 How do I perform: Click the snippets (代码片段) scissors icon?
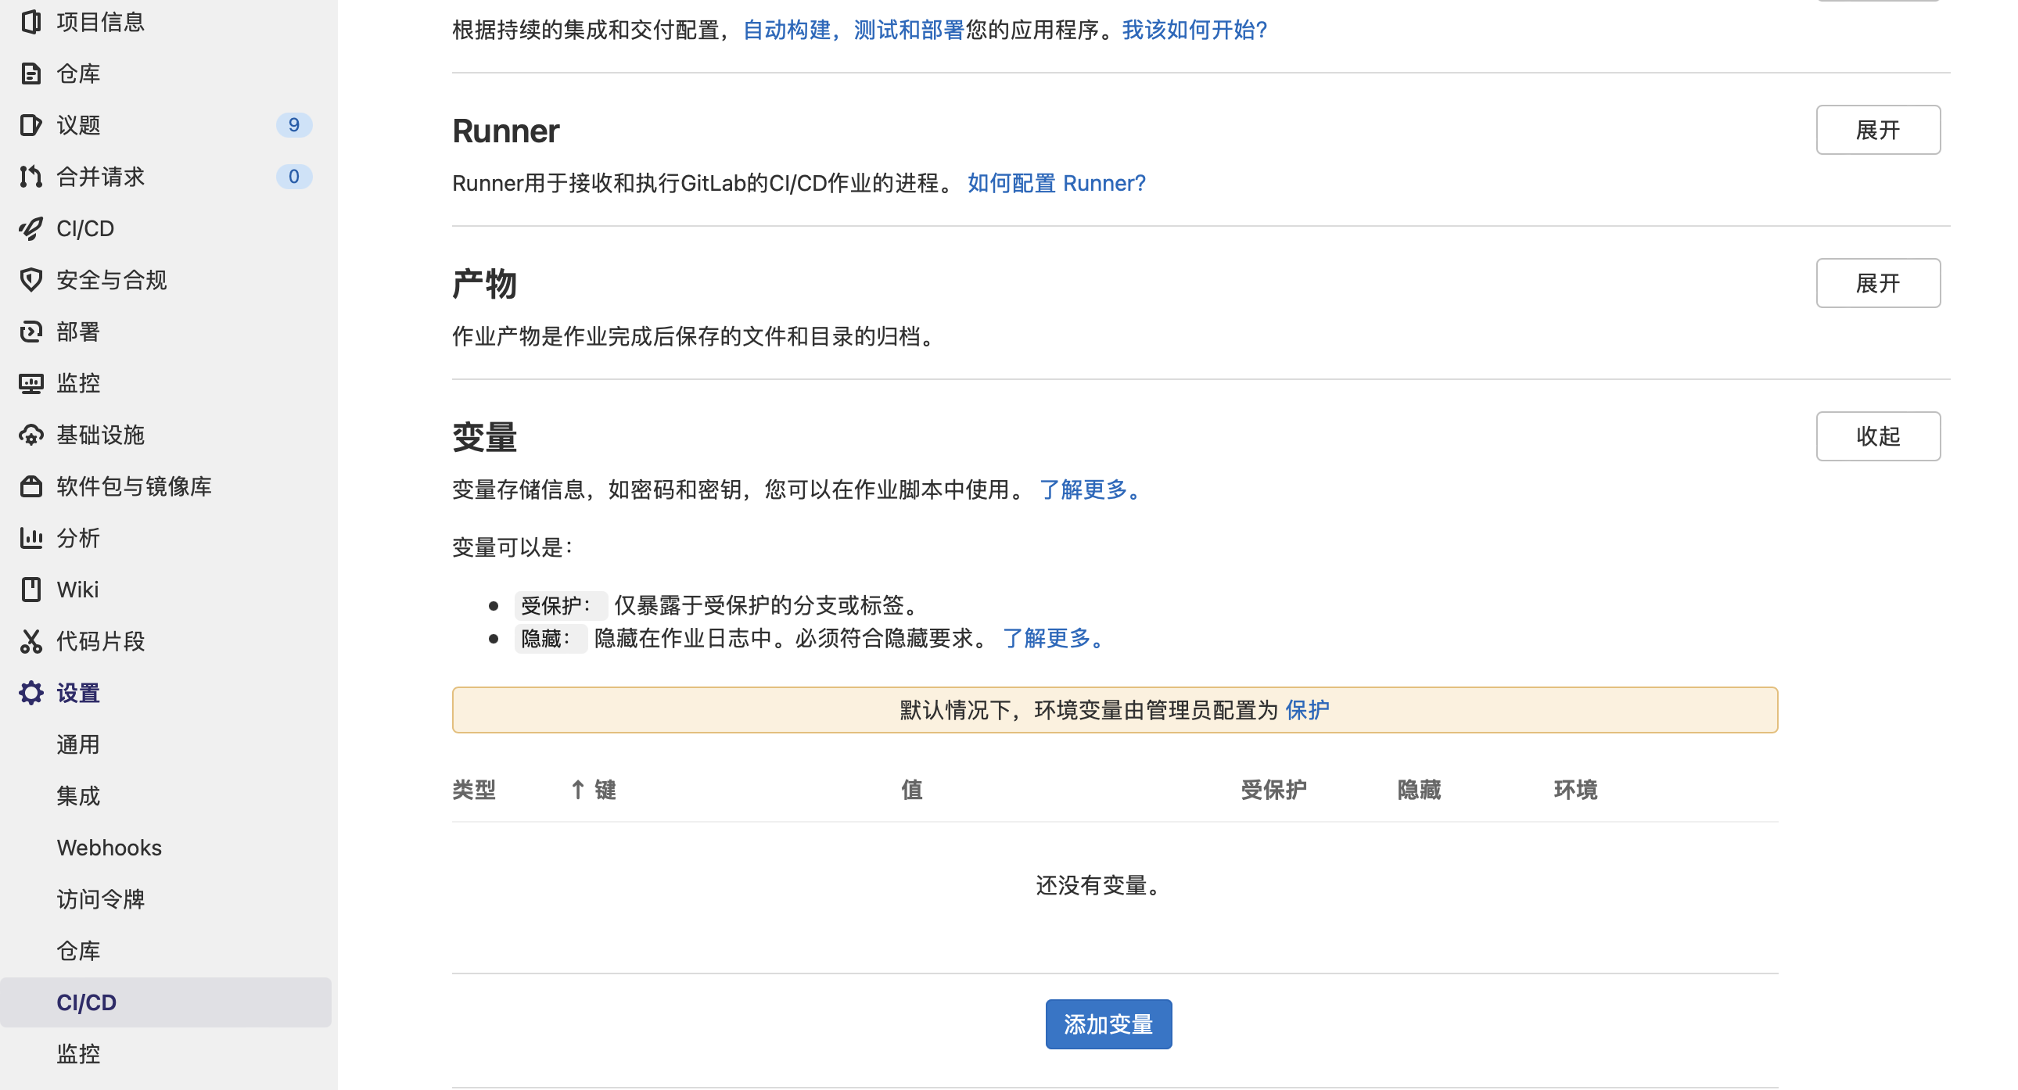click(x=31, y=641)
